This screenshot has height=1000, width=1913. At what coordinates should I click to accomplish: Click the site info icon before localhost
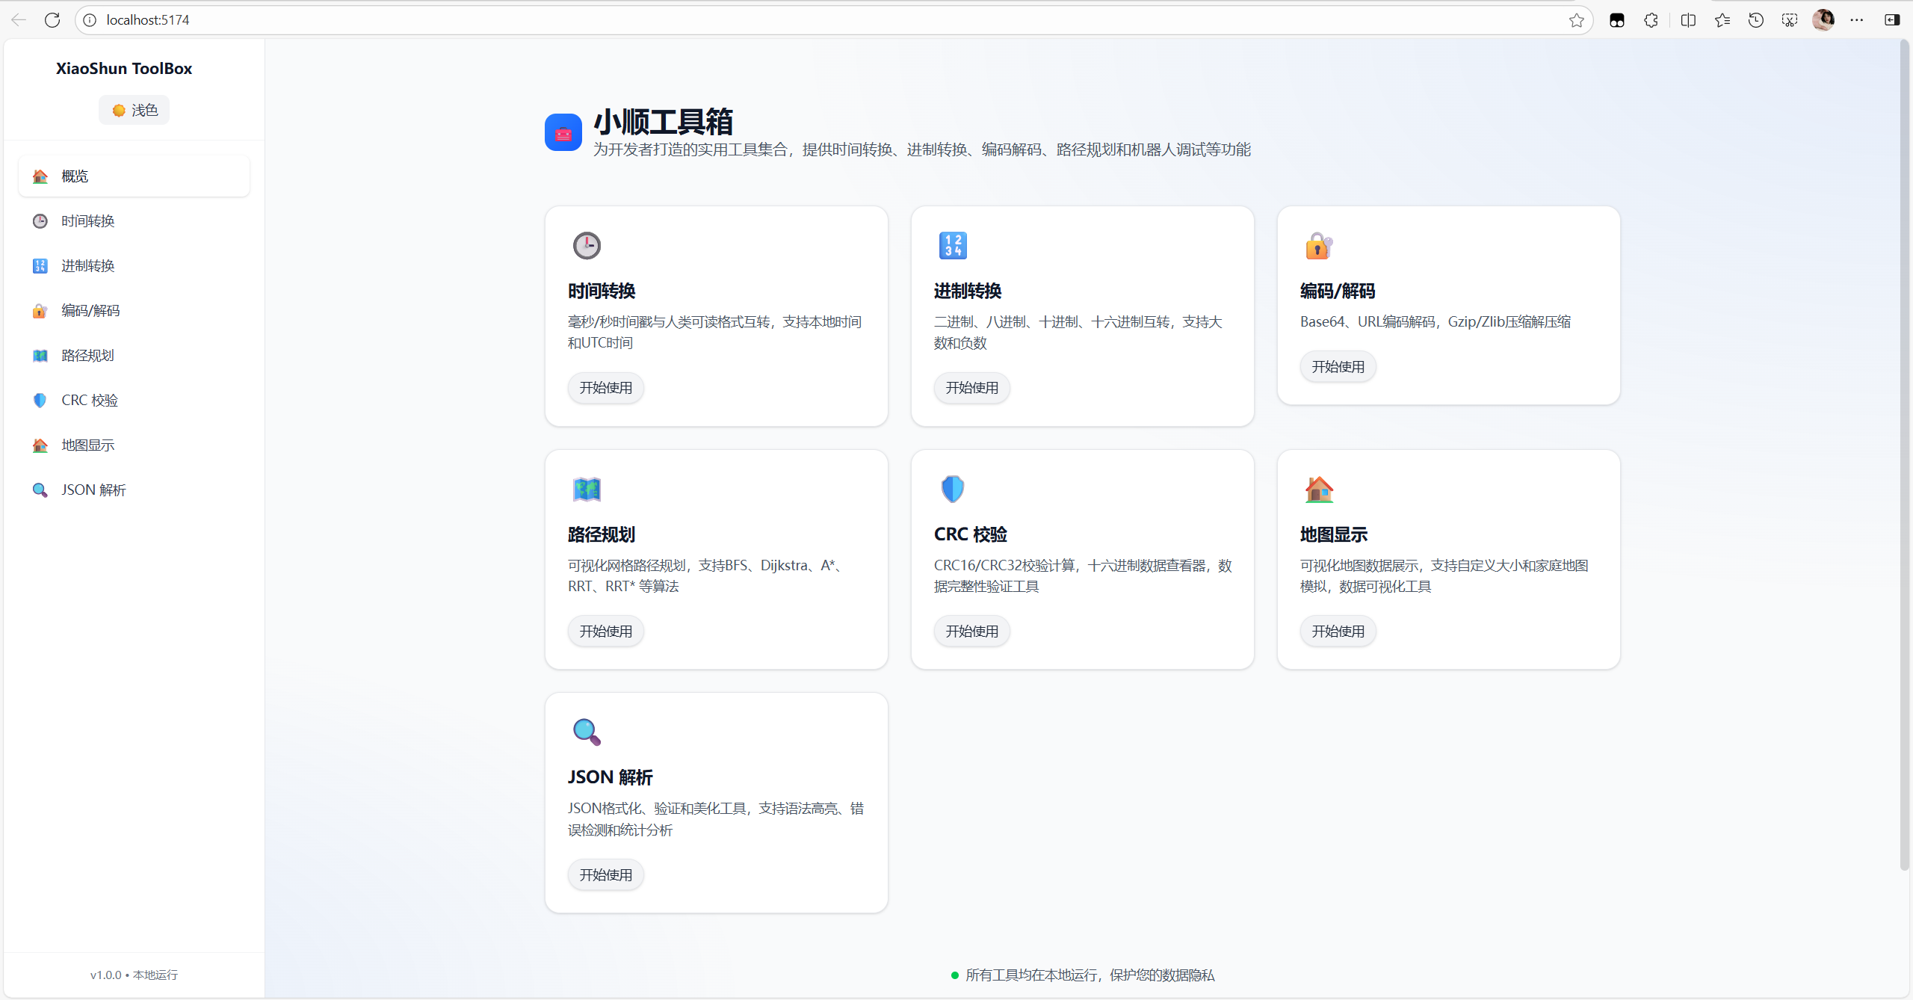click(90, 20)
